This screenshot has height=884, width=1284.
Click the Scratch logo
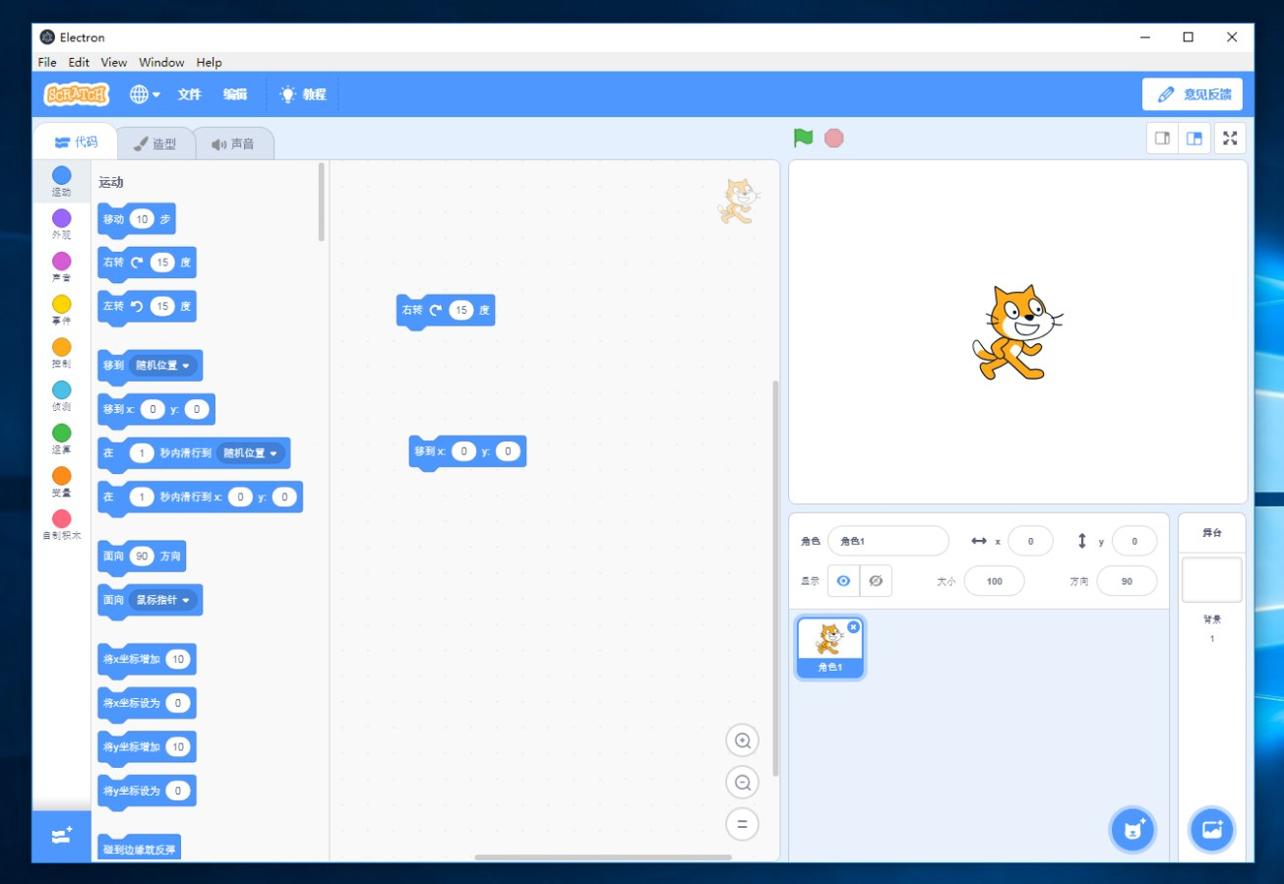[x=77, y=94]
